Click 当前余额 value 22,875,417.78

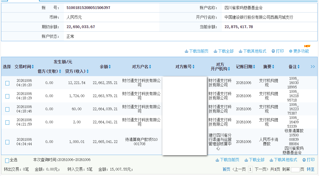pyautogui.click(x=239, y=27)
